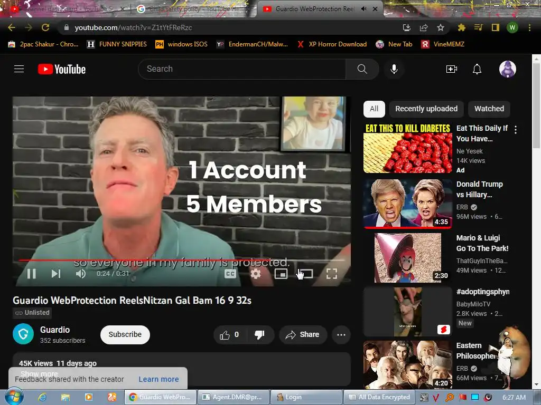The height and width of the screenshot is (405, 541).
Task: Open the Guardio channel avatar
Action: pyautogui.click(x=23, y=334)
